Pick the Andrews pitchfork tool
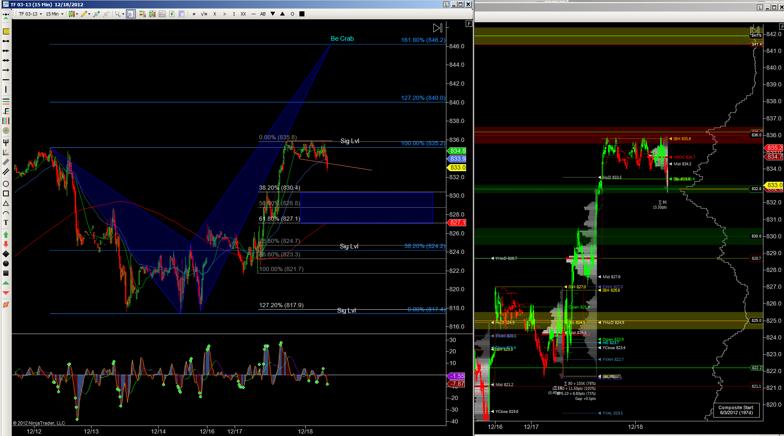Screen dimensions: 784x436 coord(6,142)
